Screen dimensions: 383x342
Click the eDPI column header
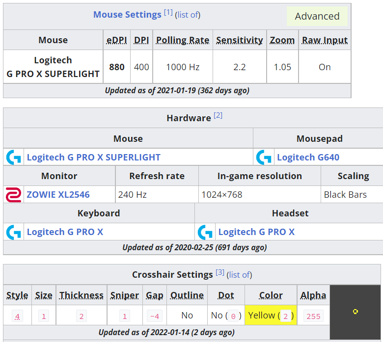coord(117,40)
